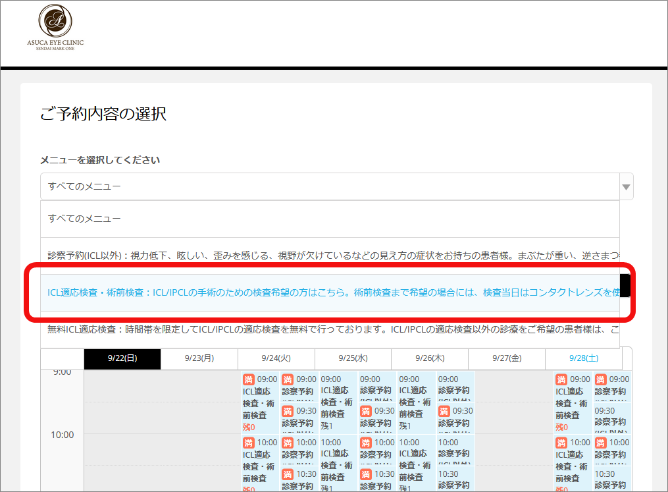The width and height of the screenshot is (668, 492).
Task: Click the 9/28(土) date column header
Action: [x=583, y=359]
